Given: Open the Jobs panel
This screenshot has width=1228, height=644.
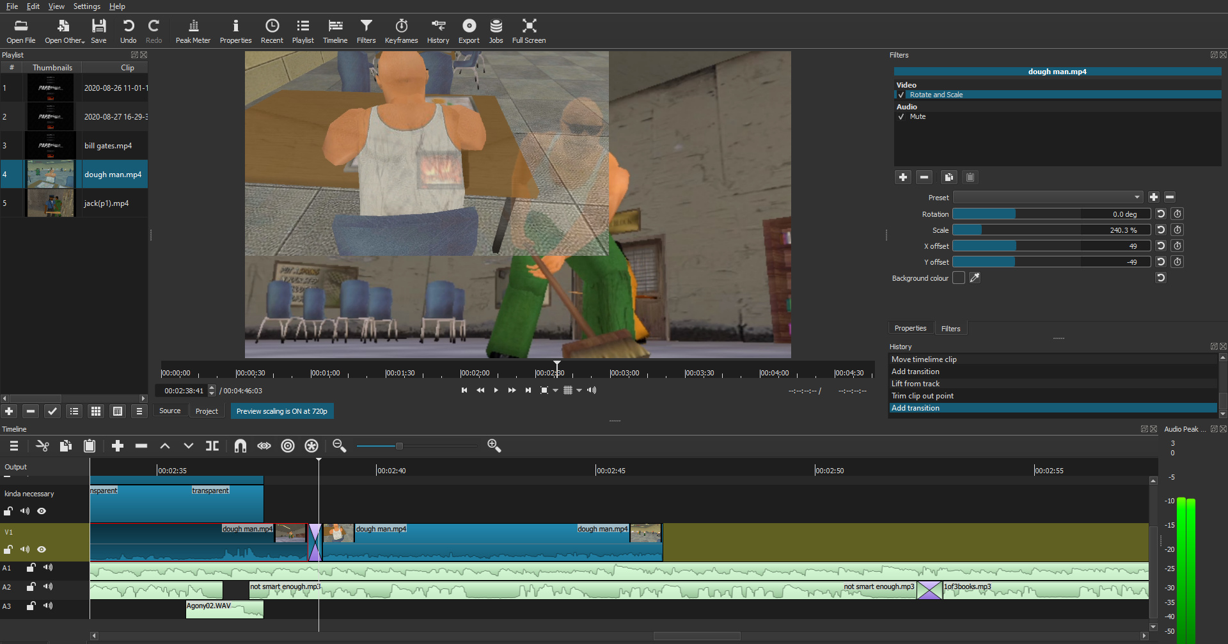Looking at the screenshot, I should (x=496, y=31).
